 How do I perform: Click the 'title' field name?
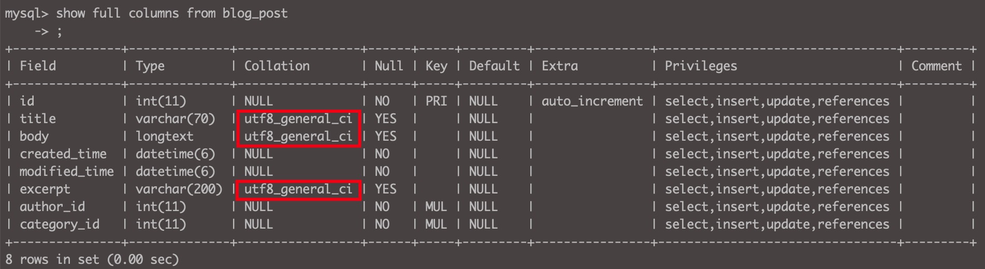(37, 119)
